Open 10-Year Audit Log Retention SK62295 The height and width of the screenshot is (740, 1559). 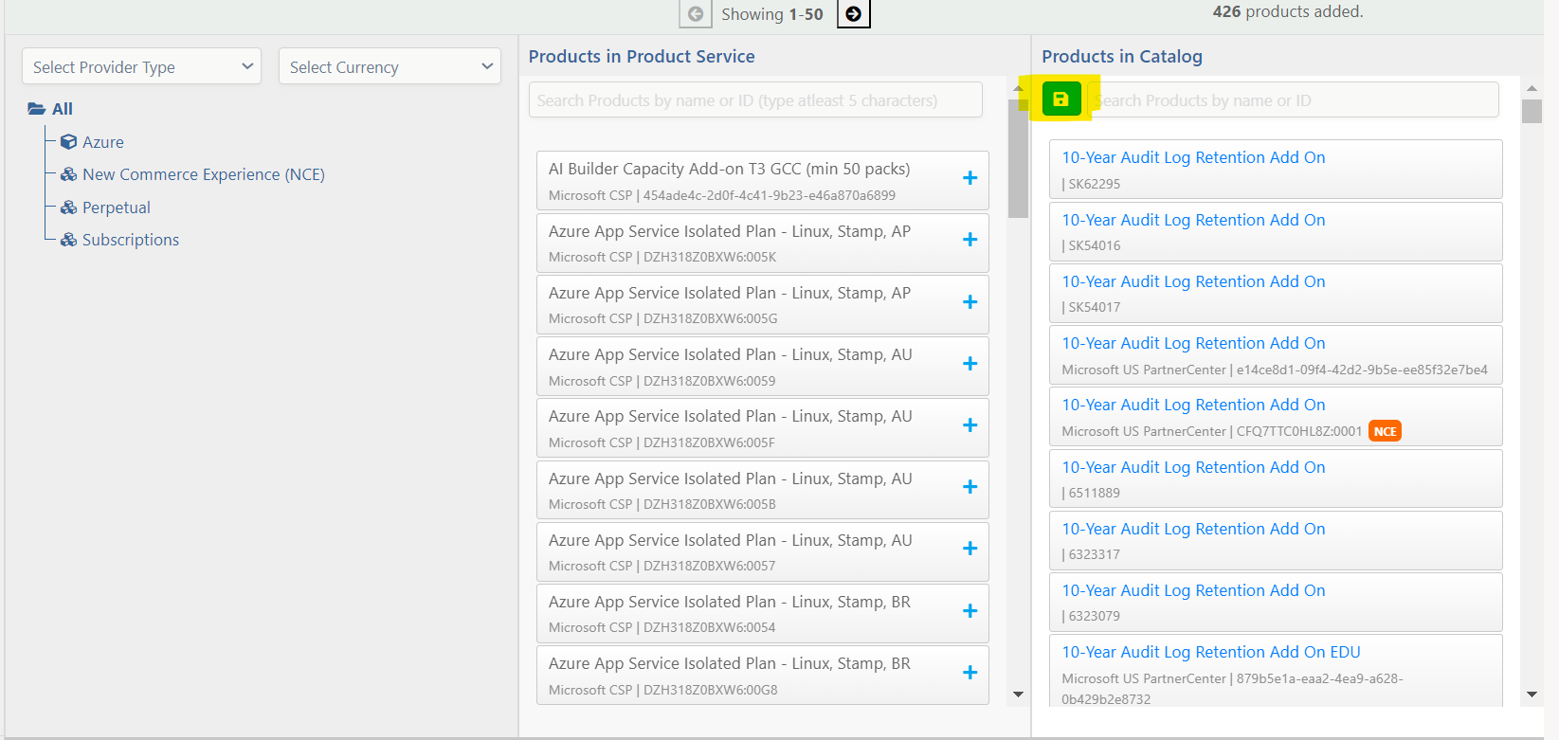[x=1193, y=157]
